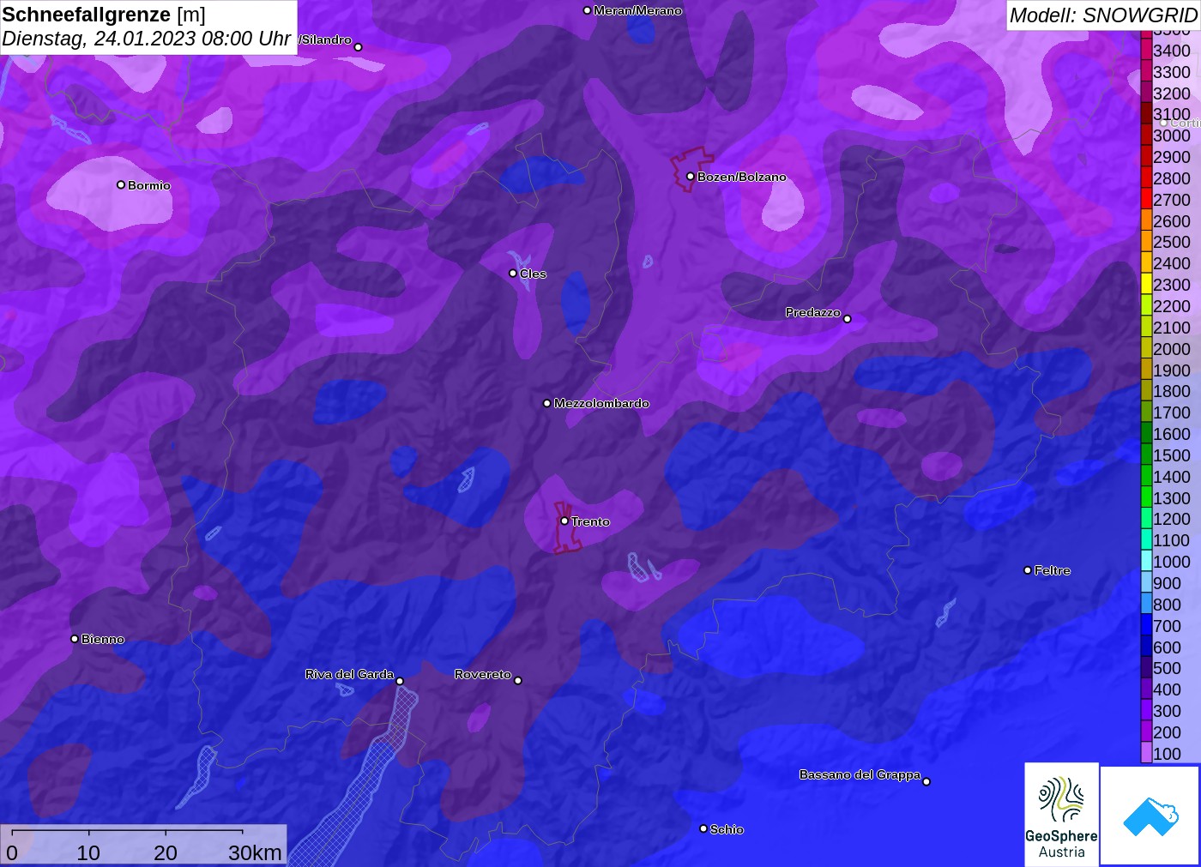1201x867 pixels.
Task: Select the Bozen/Bolzano city marker dot
Action: (691, 177)
